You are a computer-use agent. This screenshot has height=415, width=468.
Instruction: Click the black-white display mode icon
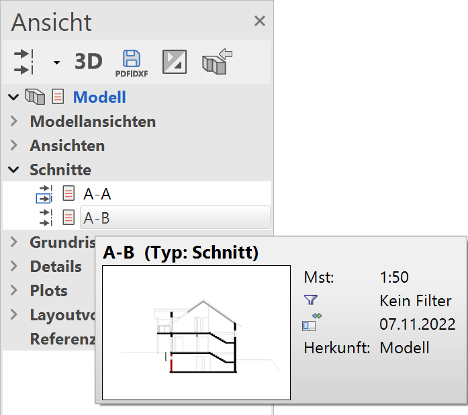click(x=175, y=62)
